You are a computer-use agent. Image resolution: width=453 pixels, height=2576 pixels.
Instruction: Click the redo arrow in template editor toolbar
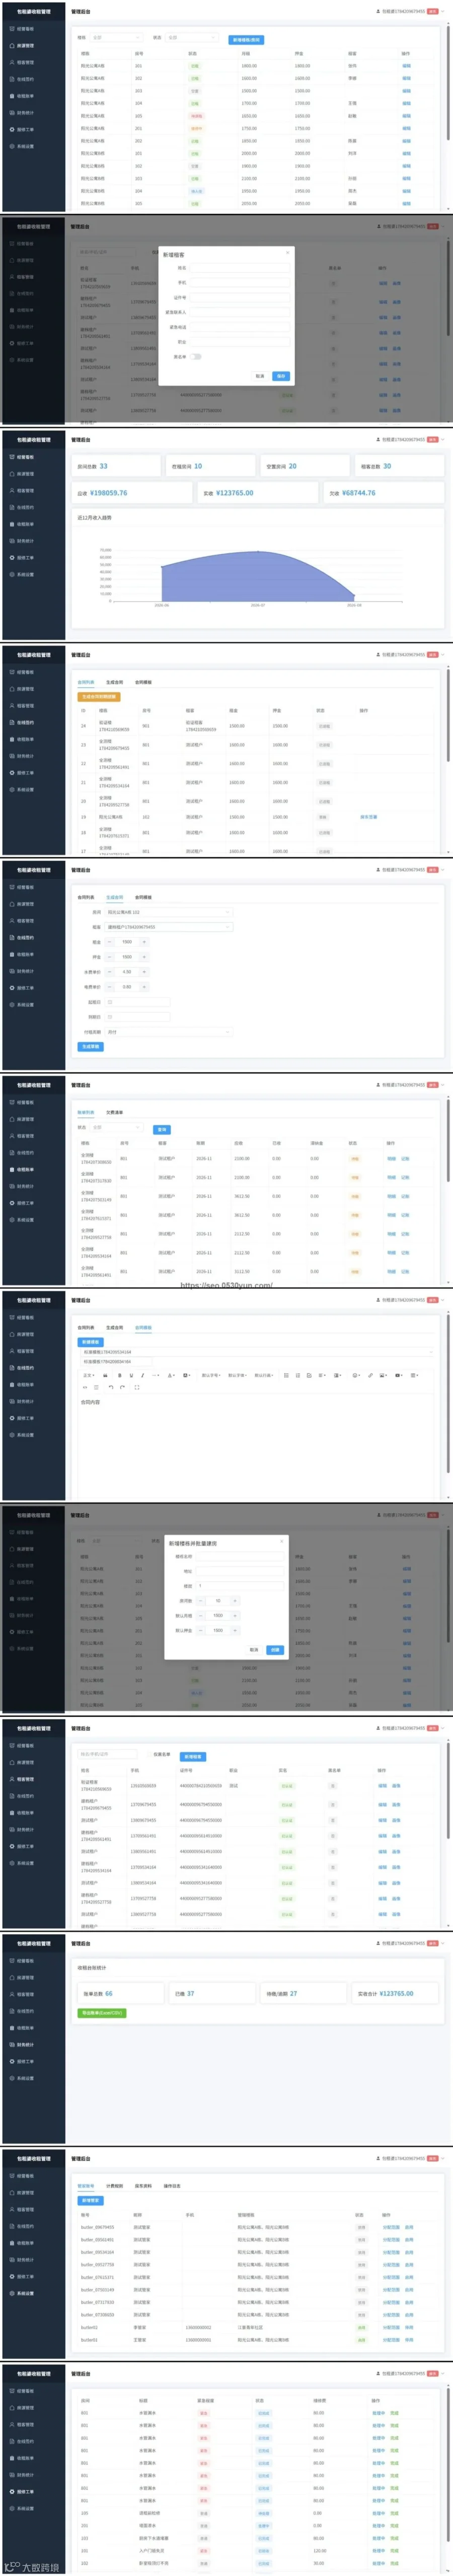[x=122, y=1387]
